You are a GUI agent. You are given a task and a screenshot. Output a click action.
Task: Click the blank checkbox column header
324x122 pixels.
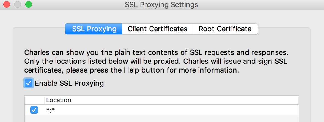coord(34,100)
